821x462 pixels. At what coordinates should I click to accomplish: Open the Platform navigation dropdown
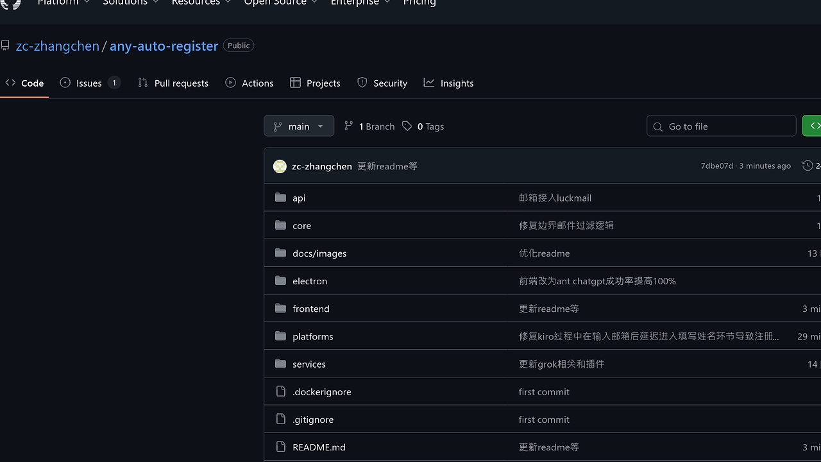point(63,3)
